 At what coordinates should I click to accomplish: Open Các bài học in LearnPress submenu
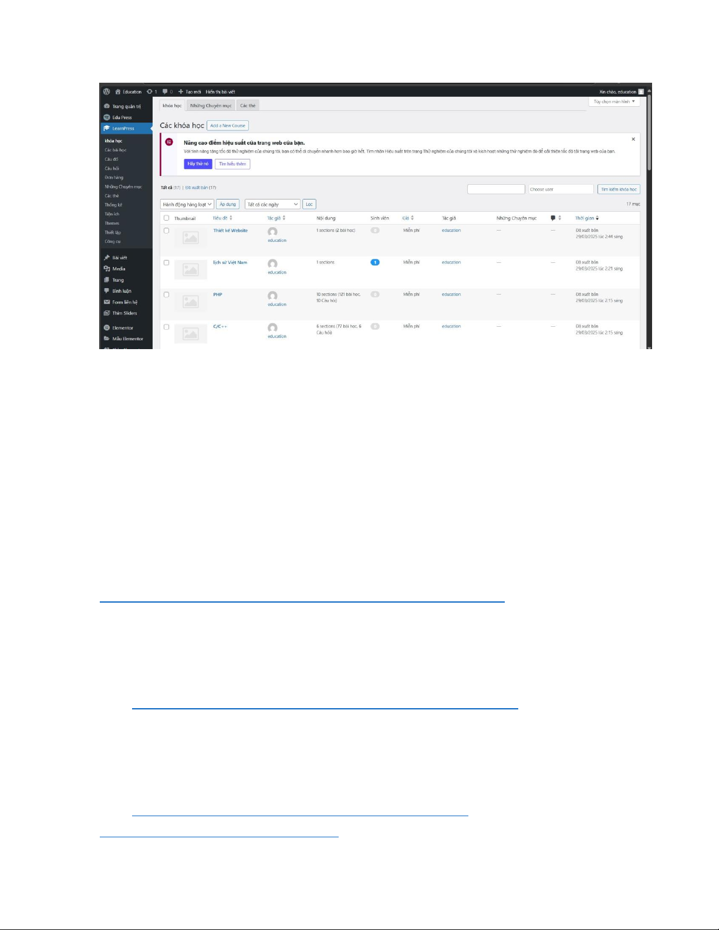[116, 150]
